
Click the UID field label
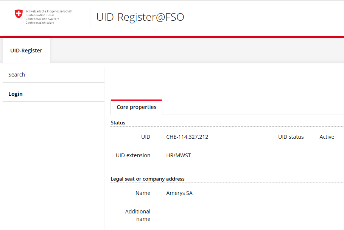146,137
